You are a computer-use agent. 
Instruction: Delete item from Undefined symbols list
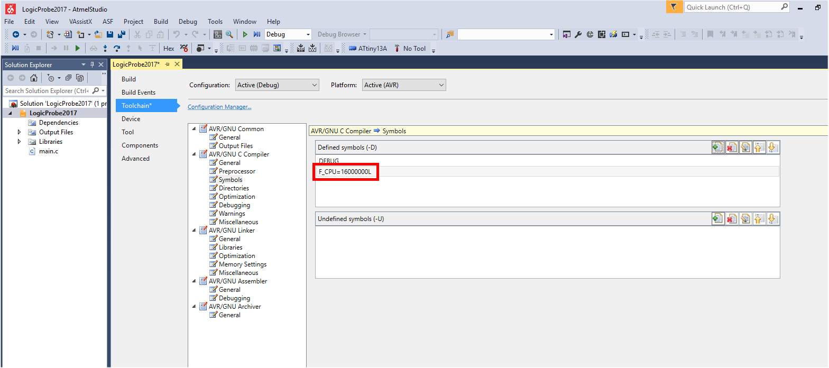tap(732, 218)
